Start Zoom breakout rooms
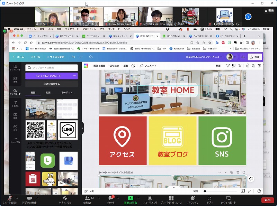The width and height of the screenshot is (277, 206). [x=171, y=198]
